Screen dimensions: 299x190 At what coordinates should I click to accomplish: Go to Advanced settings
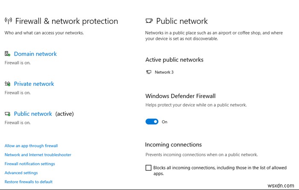21,172
